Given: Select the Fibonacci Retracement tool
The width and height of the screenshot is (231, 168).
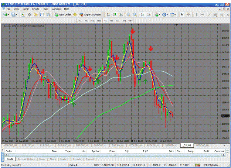Looking at the screenshot, I should (x=221, y=15).
